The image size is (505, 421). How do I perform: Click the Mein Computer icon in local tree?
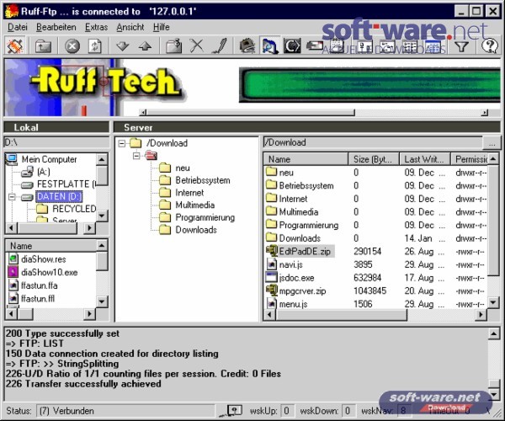click(12, 159)
